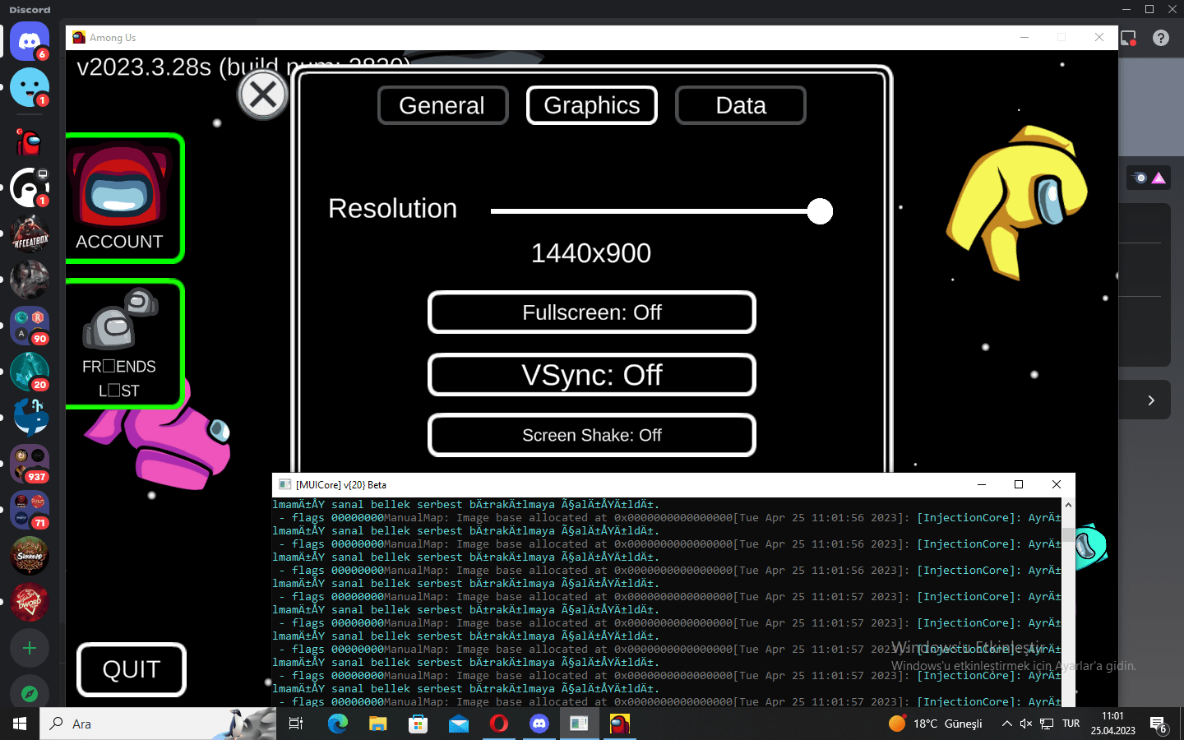The image size is (1184, 740).
Task: Open the Among Us ACCOUNT panel
Action: click(123, 198)
